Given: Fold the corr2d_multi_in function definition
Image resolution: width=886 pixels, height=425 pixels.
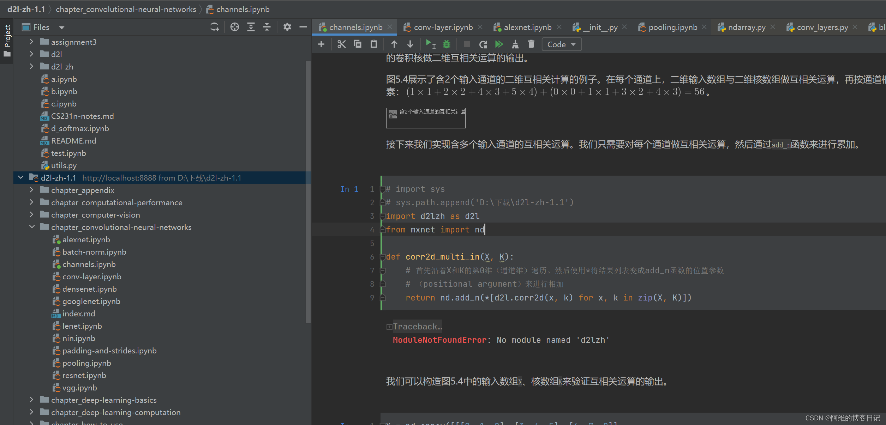Looking at the screenshot, I should click(382, 257).
